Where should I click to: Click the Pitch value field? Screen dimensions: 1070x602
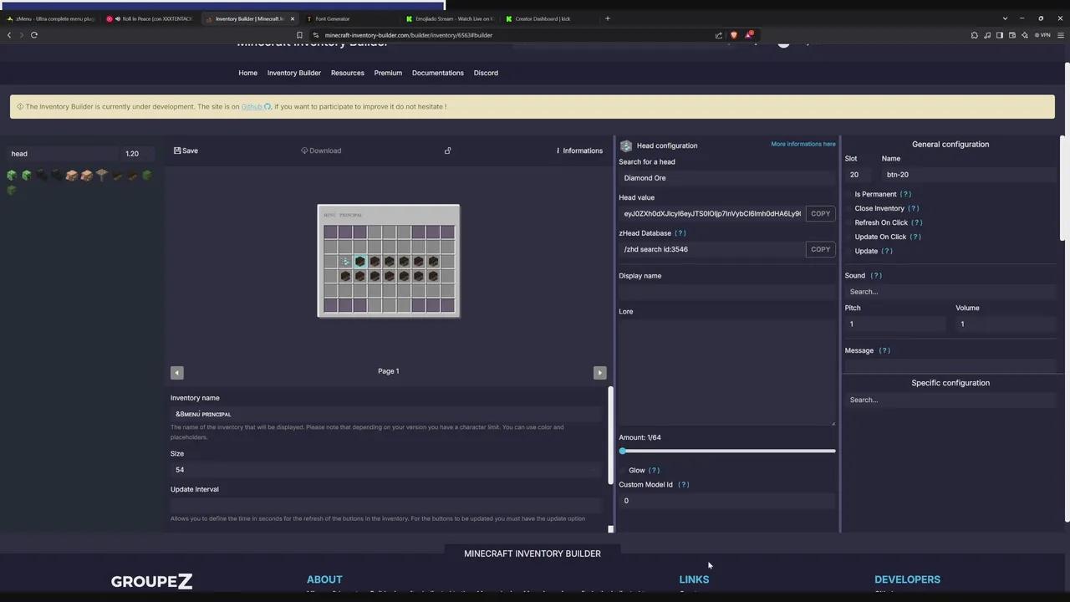[895, 324]
